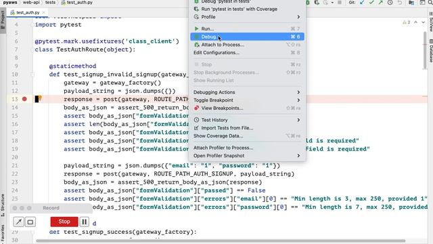This screenshot has width=433, height=244.
Task: Select Attach Profiler to Process...
Action: pyautogui.click(x=247, y=148)
